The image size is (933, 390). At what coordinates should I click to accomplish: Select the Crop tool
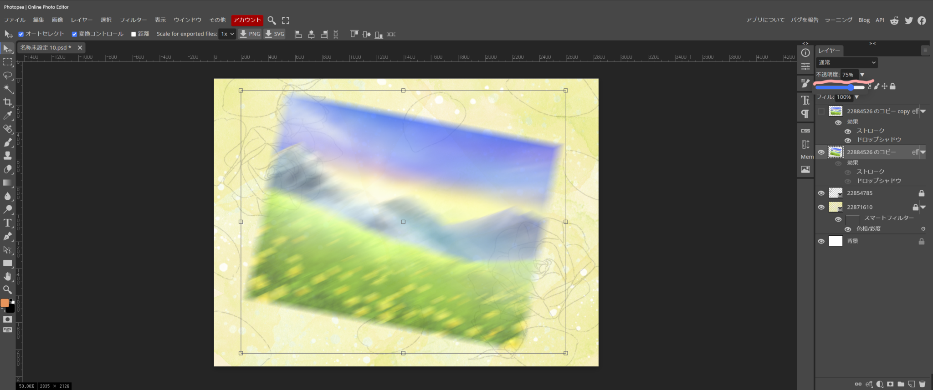pyautogui.click(x=8, y=102)
